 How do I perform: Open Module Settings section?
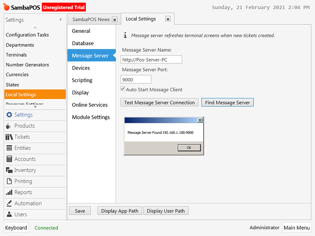click(x=92, y=117)
